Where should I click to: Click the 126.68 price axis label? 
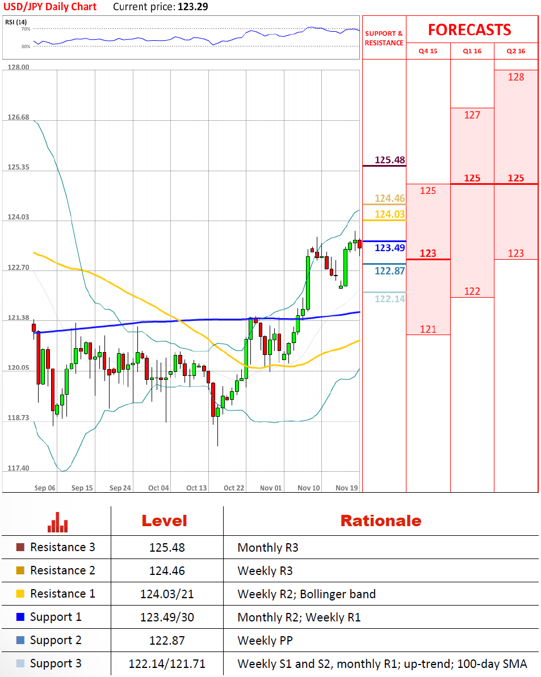(x=18, y=117)
